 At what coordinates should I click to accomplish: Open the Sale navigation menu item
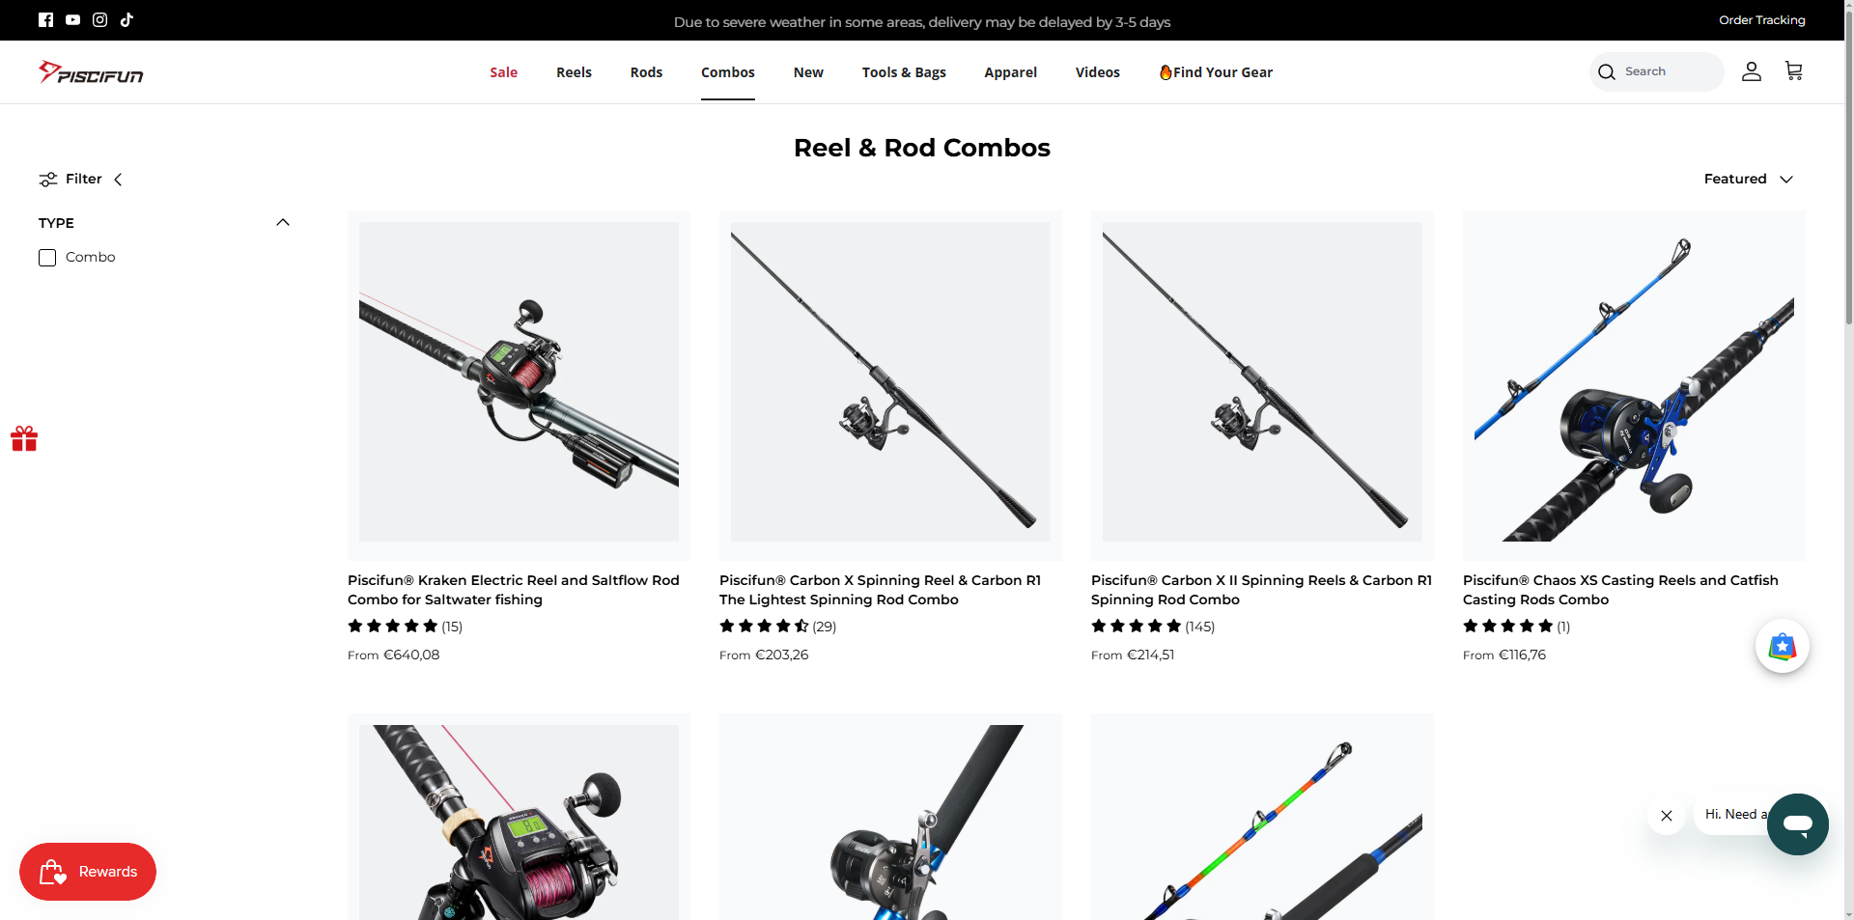pos(503,72)
